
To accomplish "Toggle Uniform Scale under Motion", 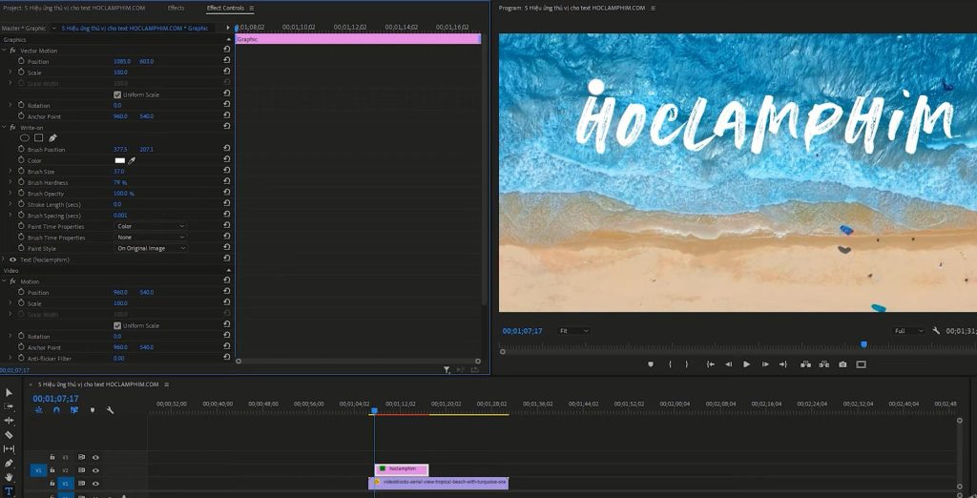I will point(117,325).
